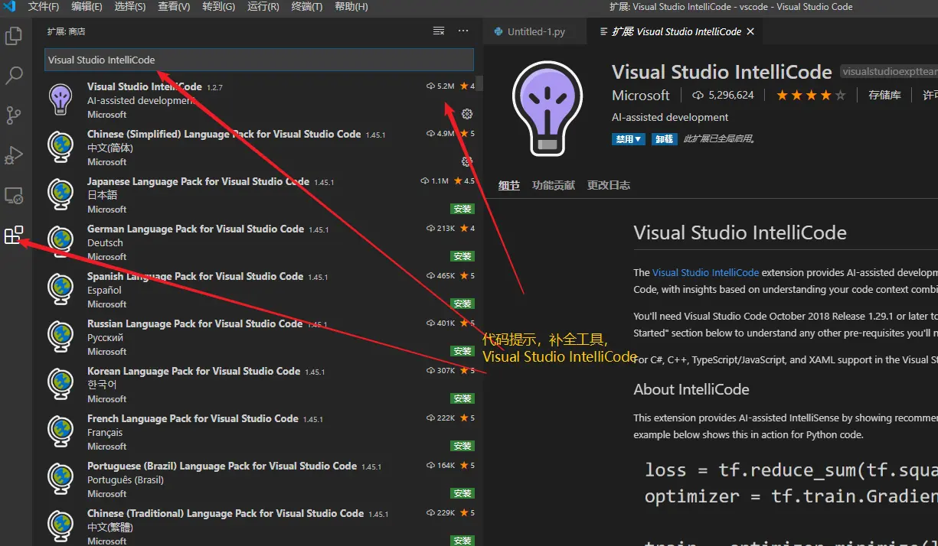
Task: Open the Source Control view
Action: (14, 115)
